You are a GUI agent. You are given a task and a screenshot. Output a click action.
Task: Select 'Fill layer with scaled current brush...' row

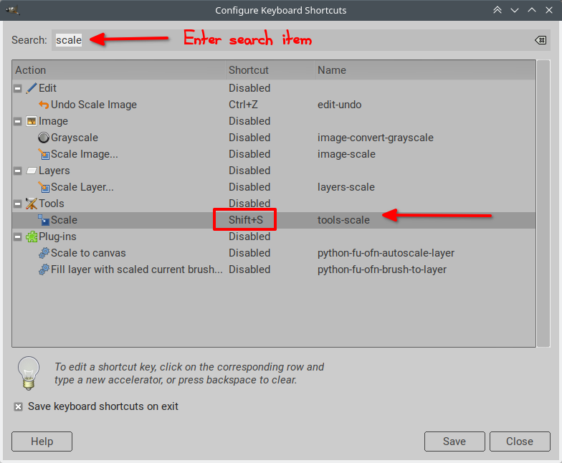pyautogui.click(x=274, y=269)
